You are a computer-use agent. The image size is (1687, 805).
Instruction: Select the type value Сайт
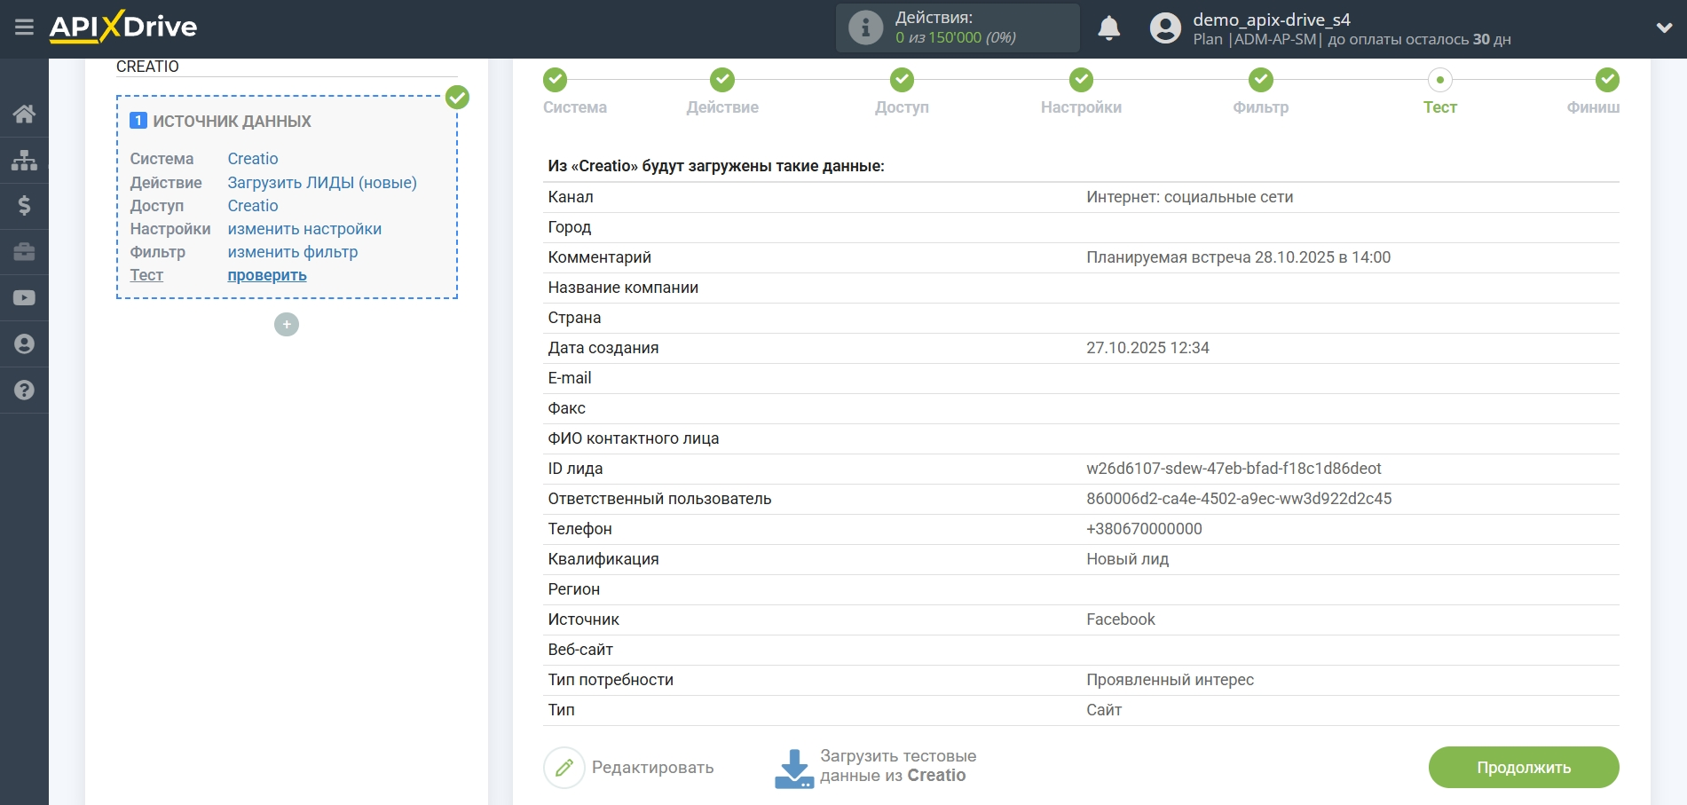[x=1104, y=710]
